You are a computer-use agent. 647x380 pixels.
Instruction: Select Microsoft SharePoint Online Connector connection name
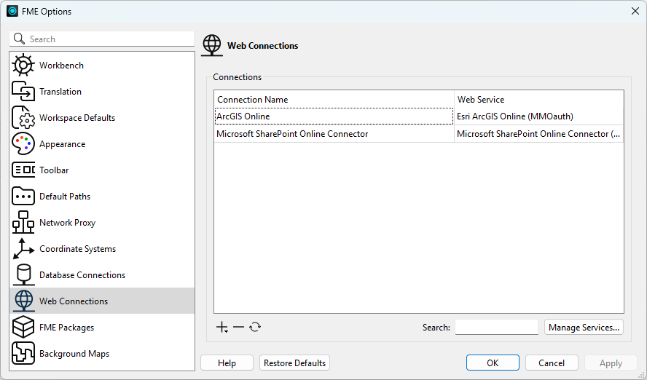(x=292, y=134)
